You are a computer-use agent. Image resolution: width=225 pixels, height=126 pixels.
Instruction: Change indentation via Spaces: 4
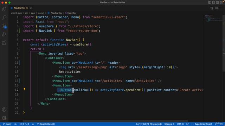[x=169, y=124]
